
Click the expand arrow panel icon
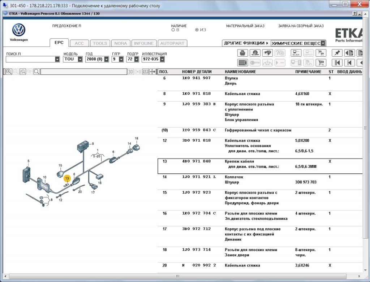pos(152,72)
